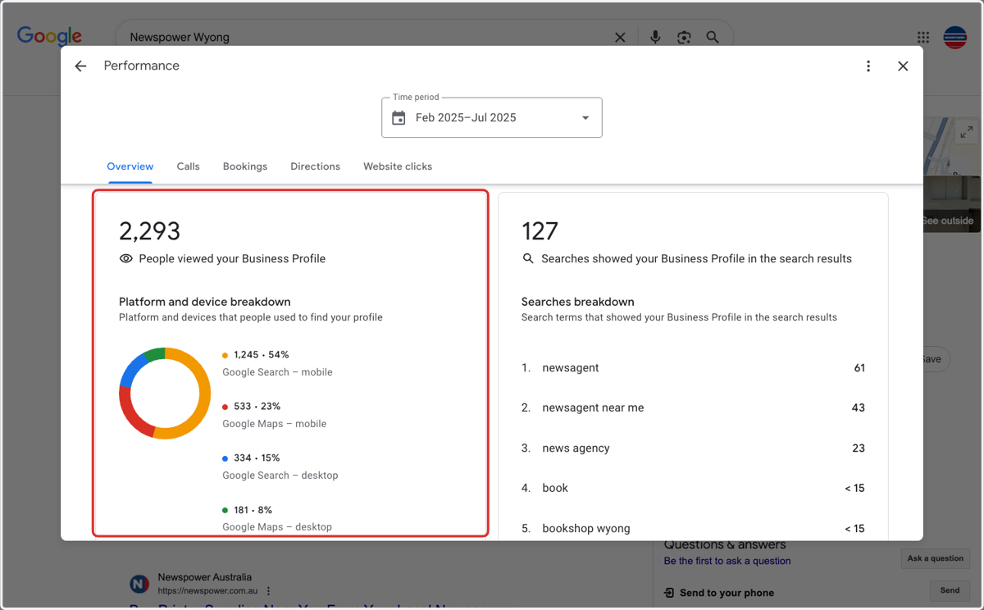984x610 pixels.
Task: Open the three-dot menu in Performance dialog
Action: (x=868, y=66)
